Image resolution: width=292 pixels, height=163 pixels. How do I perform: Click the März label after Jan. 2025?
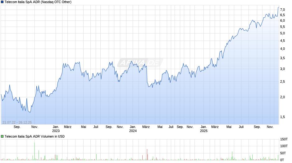click(x=215, y=127)
